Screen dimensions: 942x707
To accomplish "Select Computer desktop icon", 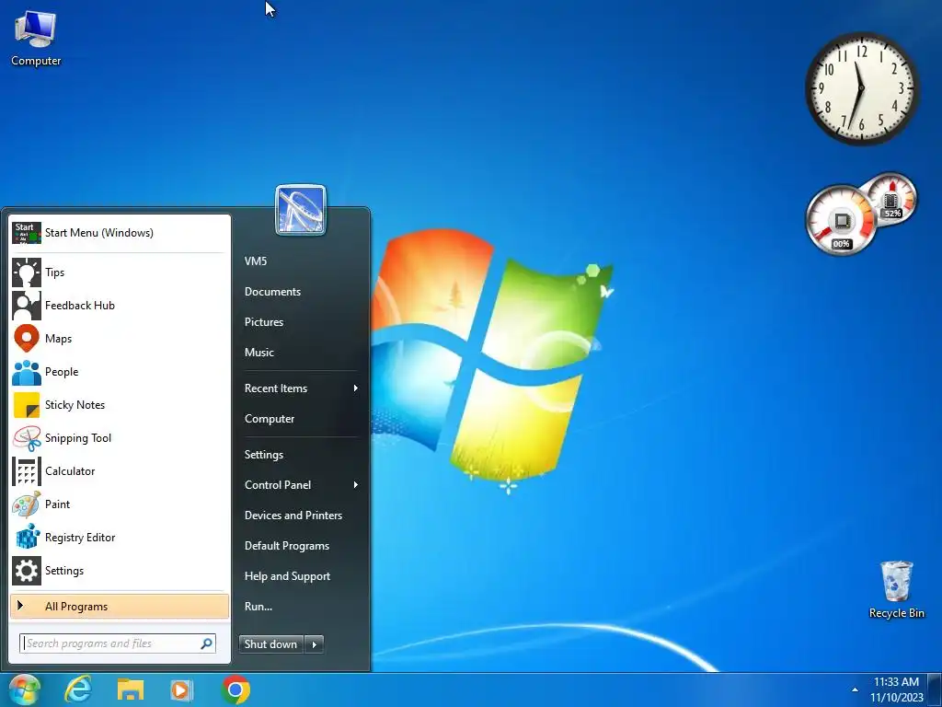I will tap(36, 39).
